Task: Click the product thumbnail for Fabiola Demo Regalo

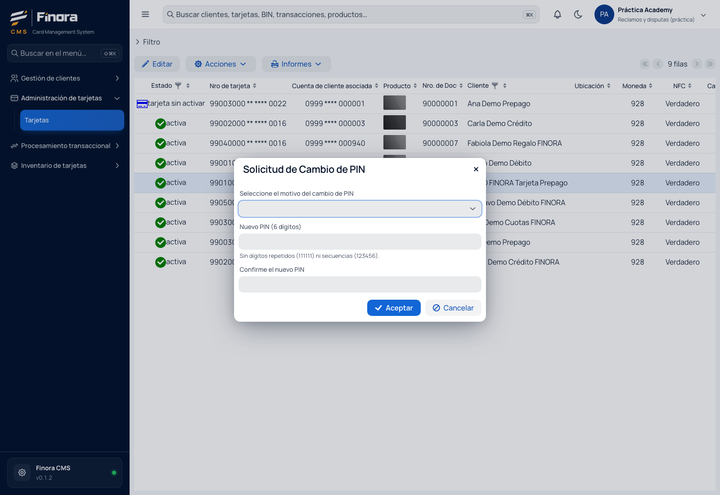Action: click(395, 143)
